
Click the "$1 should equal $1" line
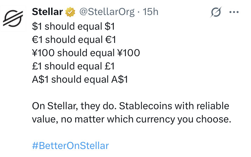point(73,26)
